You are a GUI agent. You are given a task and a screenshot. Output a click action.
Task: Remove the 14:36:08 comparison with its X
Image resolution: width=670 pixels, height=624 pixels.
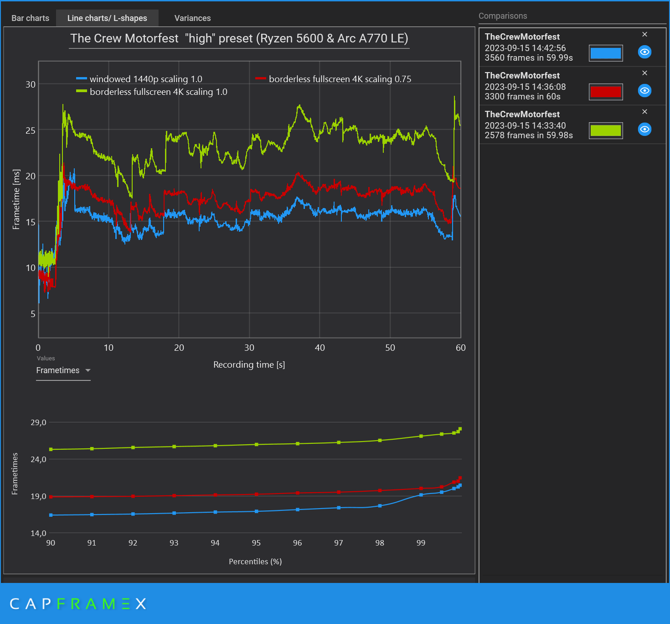coord(644,73)
